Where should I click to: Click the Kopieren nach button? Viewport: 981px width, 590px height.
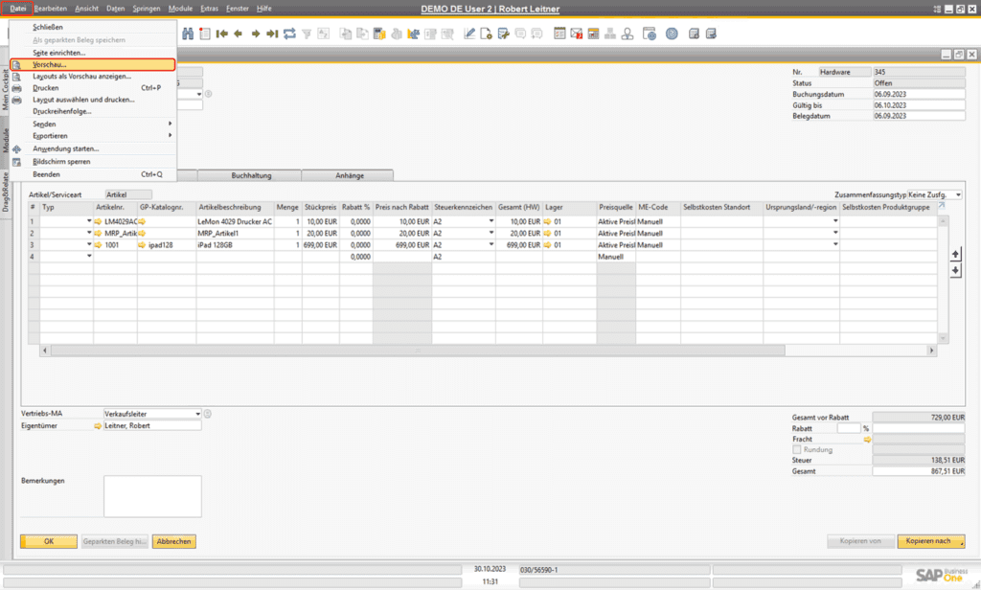(x=929, y=540)
